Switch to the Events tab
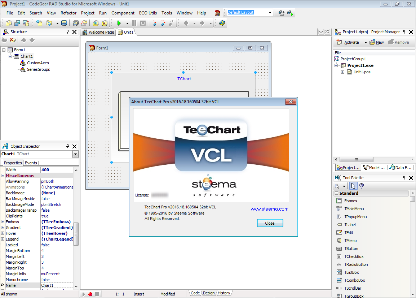Image resolution: width=416 pixels, height=298 pixels. [31, 163]
